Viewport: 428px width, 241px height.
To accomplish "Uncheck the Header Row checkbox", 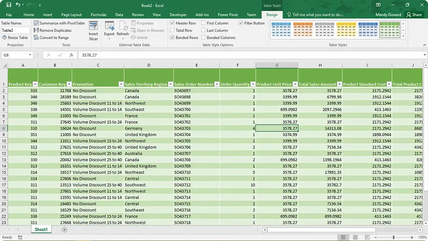I will [172, 23].
